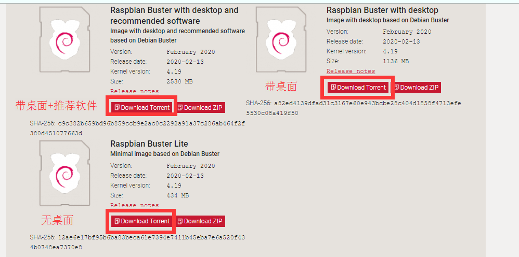Click size value 2530 MB

179,81
